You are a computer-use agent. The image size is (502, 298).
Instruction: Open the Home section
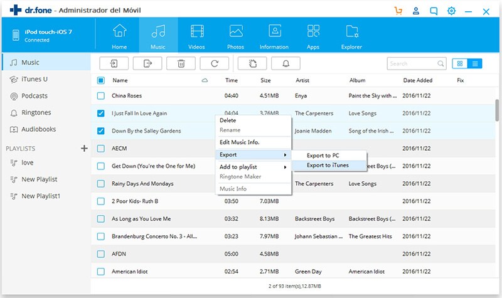(119, 36)
